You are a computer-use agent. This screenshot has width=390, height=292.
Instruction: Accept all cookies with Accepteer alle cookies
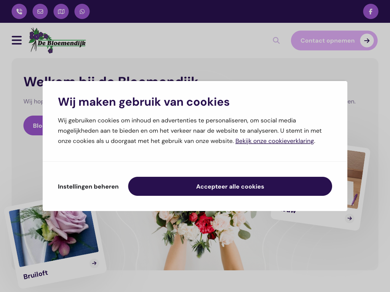pyautogui.click(x=230, y=186)
